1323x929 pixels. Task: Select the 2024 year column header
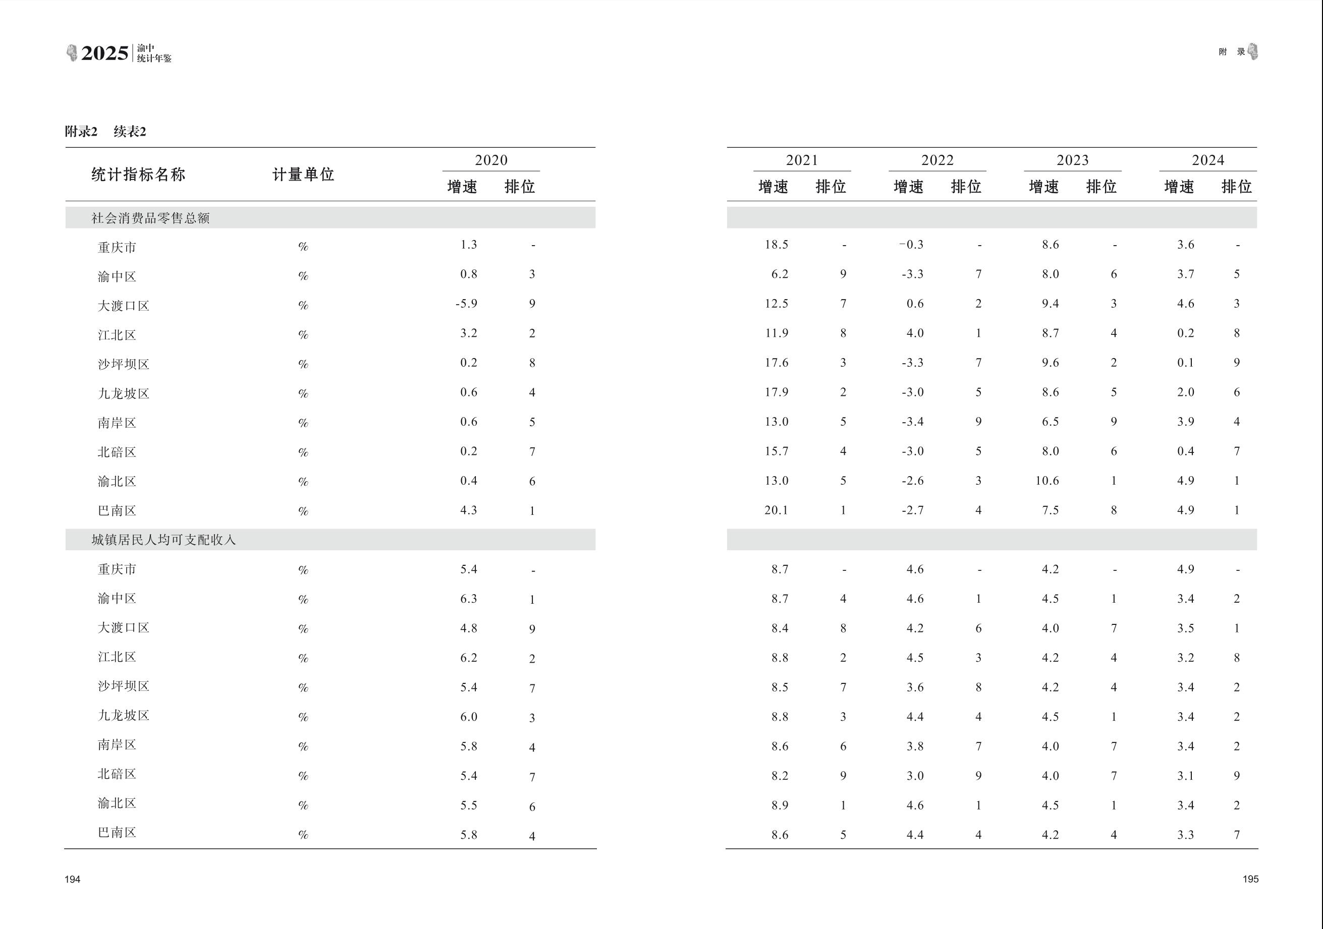[1208, 160]
